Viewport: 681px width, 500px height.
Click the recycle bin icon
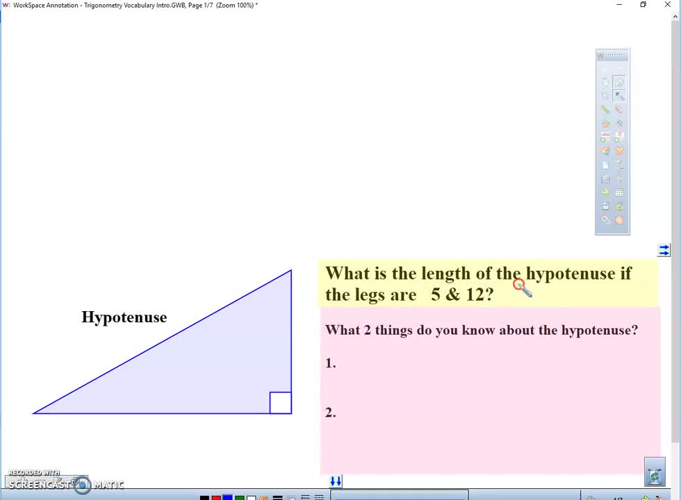coord(655,476)
